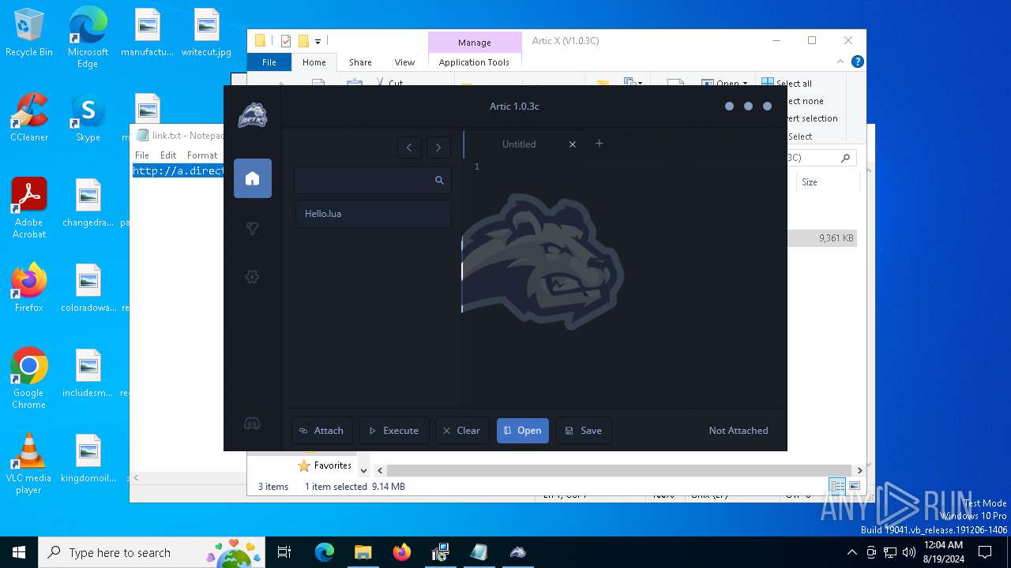
Task: Open Application Tools tab in Explorer
Action: [474, 62]
